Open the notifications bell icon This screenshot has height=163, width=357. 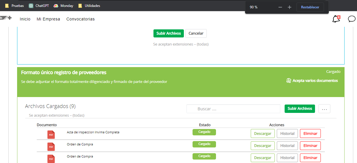[336, 19]
